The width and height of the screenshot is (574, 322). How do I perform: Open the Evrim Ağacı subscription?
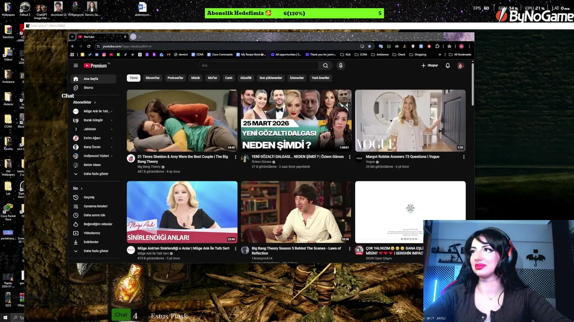[93, 138]
